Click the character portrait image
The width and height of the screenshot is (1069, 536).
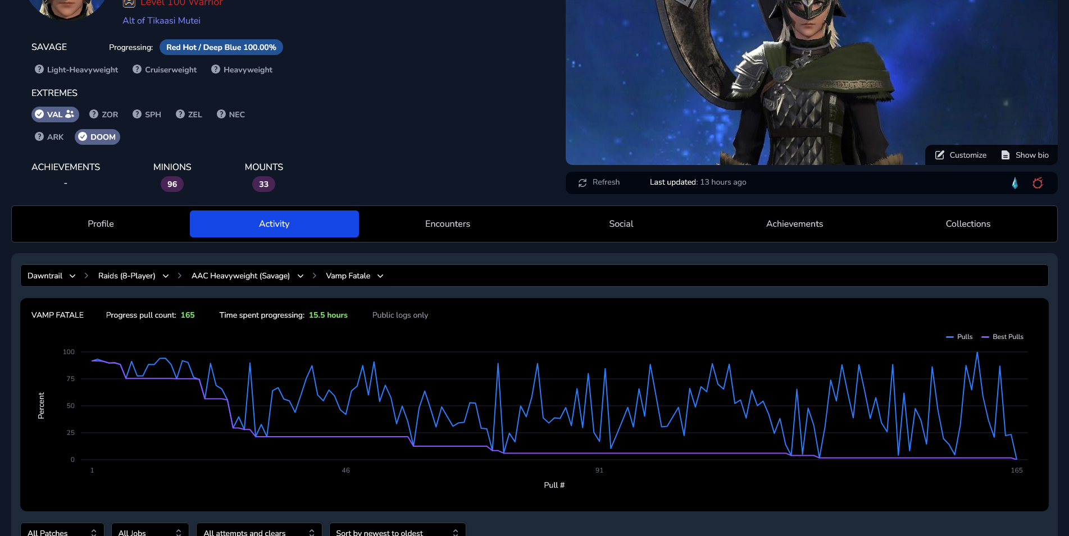tap(812, 82)
